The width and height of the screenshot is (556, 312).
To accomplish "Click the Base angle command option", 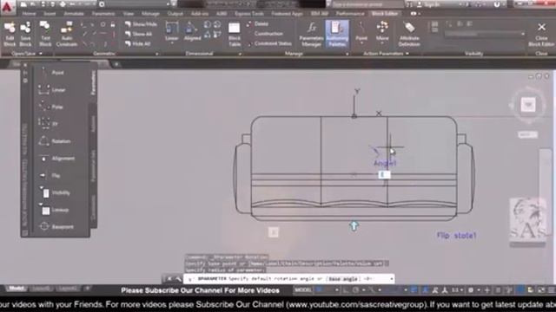I will (x=343, y=279).
